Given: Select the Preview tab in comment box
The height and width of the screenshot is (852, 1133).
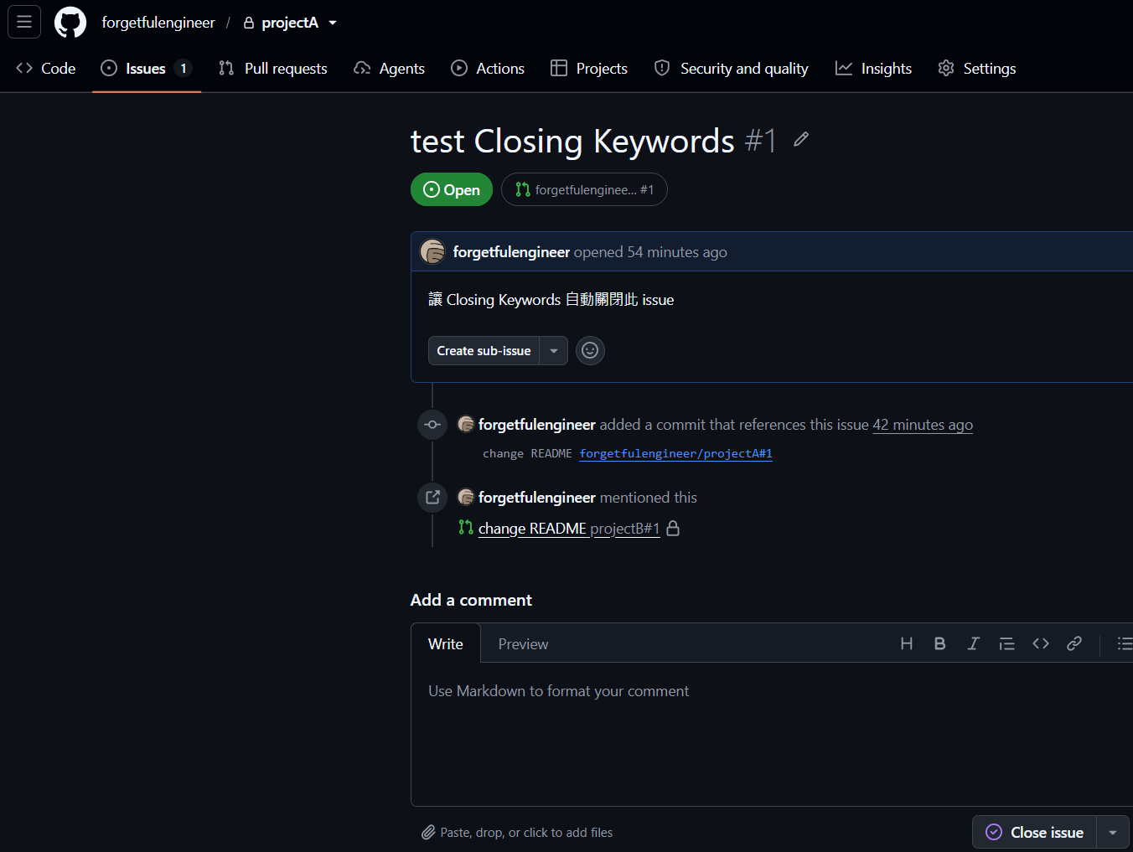Looking at the screenshot, I should tap(523, 643).
